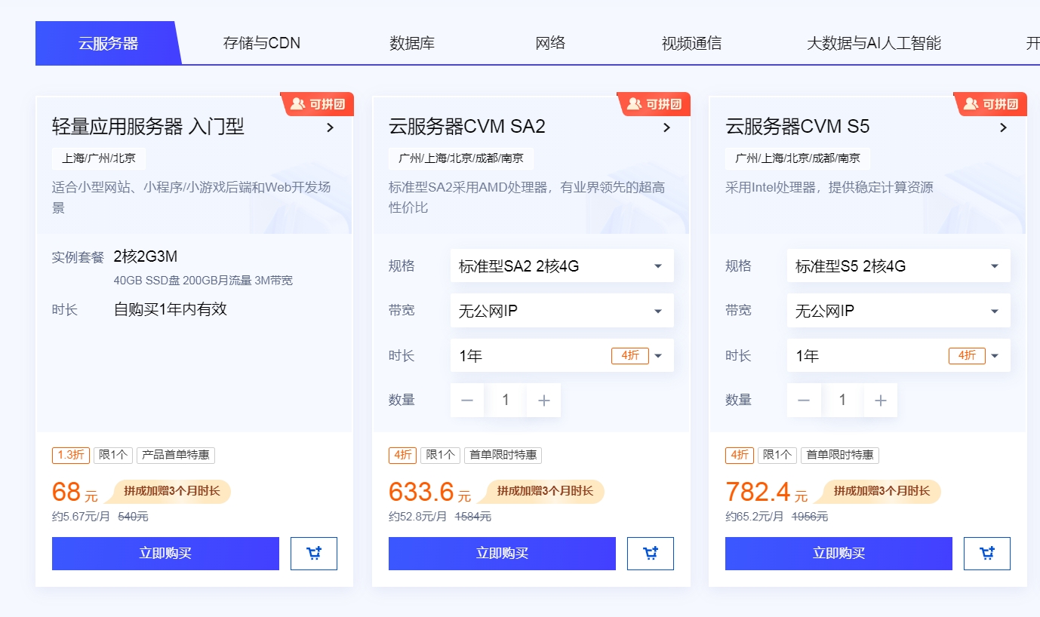Image resolution: width=1040 pixels, height=617 pixels.
Task: Click the 可拼团 badge on CVM SA2 card
Action: coord(654,104)
